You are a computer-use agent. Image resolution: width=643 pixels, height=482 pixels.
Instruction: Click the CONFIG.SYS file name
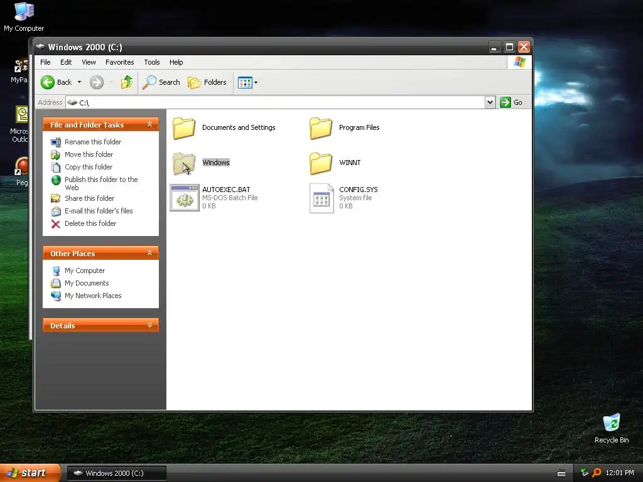click(359, 190)
